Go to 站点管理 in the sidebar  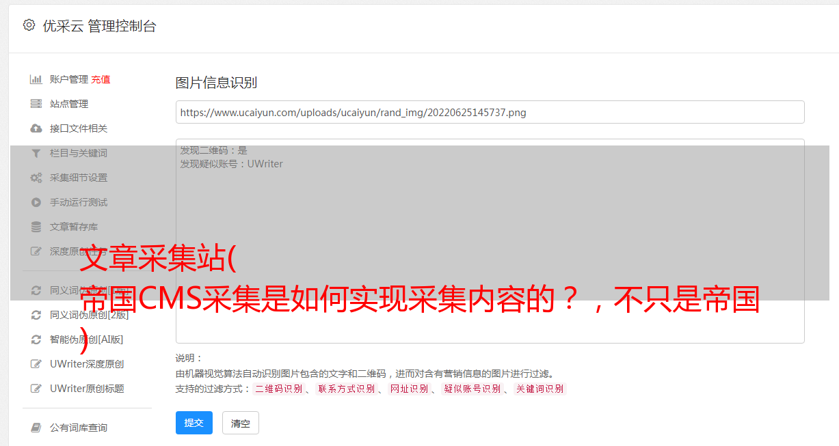tap(69, 104)
